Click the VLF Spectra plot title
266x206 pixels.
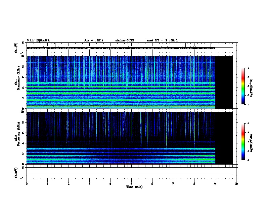point(38,40)
